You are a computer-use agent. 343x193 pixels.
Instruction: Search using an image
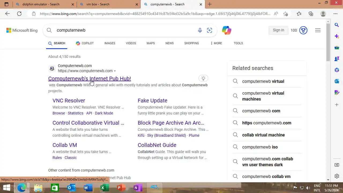[210, 30]
